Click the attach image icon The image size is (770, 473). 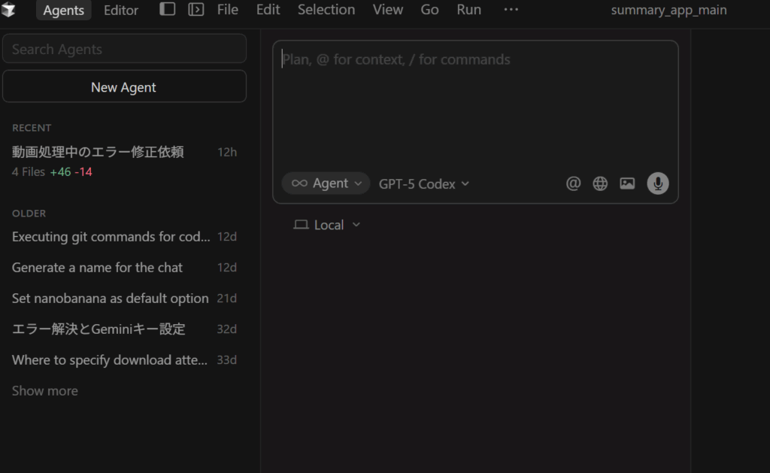[627, 183]
